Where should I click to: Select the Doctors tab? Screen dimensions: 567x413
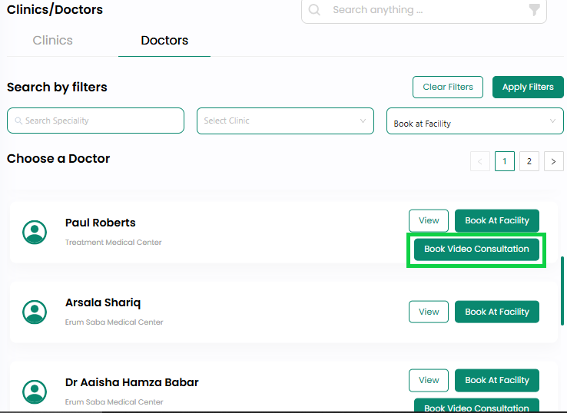point(164,40)
